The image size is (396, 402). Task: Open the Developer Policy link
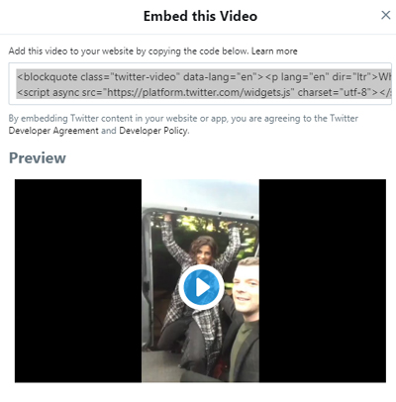[153, 131]
